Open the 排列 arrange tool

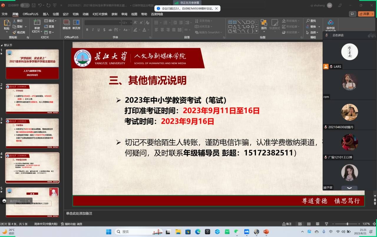pos(264,24)
